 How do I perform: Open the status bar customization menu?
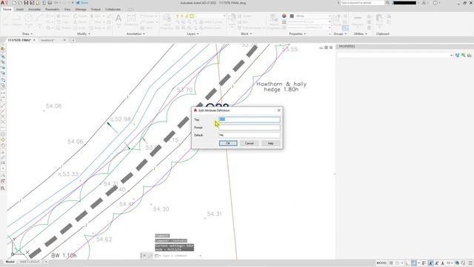[470, 263]
